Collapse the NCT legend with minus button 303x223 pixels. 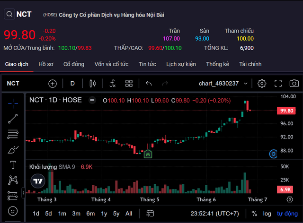pos(92,100)
